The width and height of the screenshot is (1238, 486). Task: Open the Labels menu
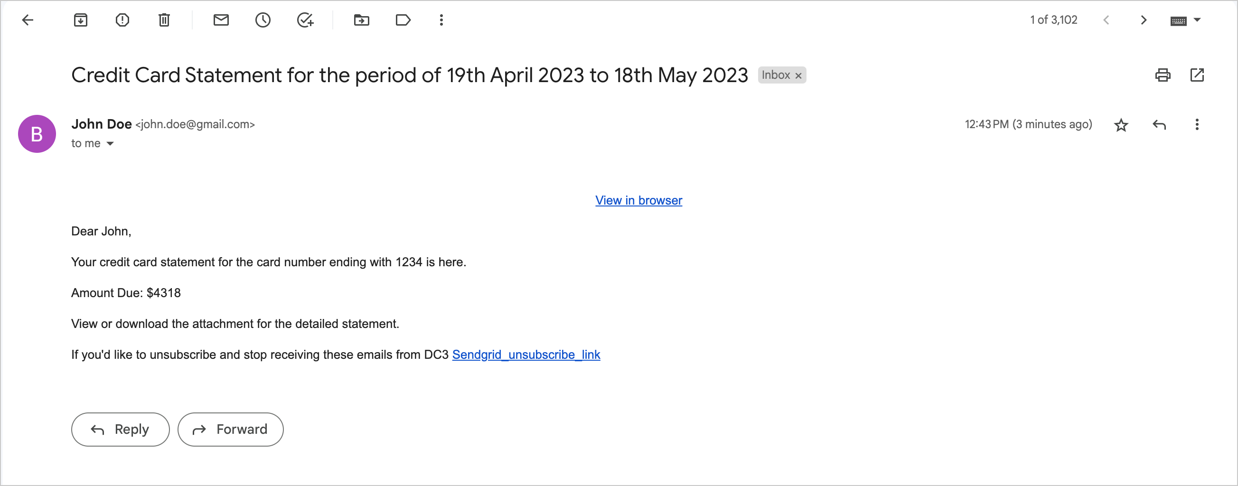tap(403, 20)
